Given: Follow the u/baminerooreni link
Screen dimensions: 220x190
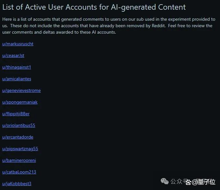Looking at the screenshot, I should 19,161.
